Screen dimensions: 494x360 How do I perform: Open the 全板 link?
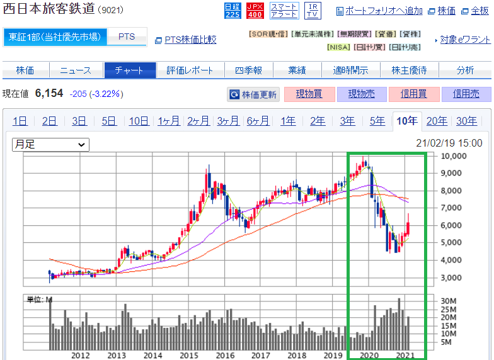(x=480, y=11)
